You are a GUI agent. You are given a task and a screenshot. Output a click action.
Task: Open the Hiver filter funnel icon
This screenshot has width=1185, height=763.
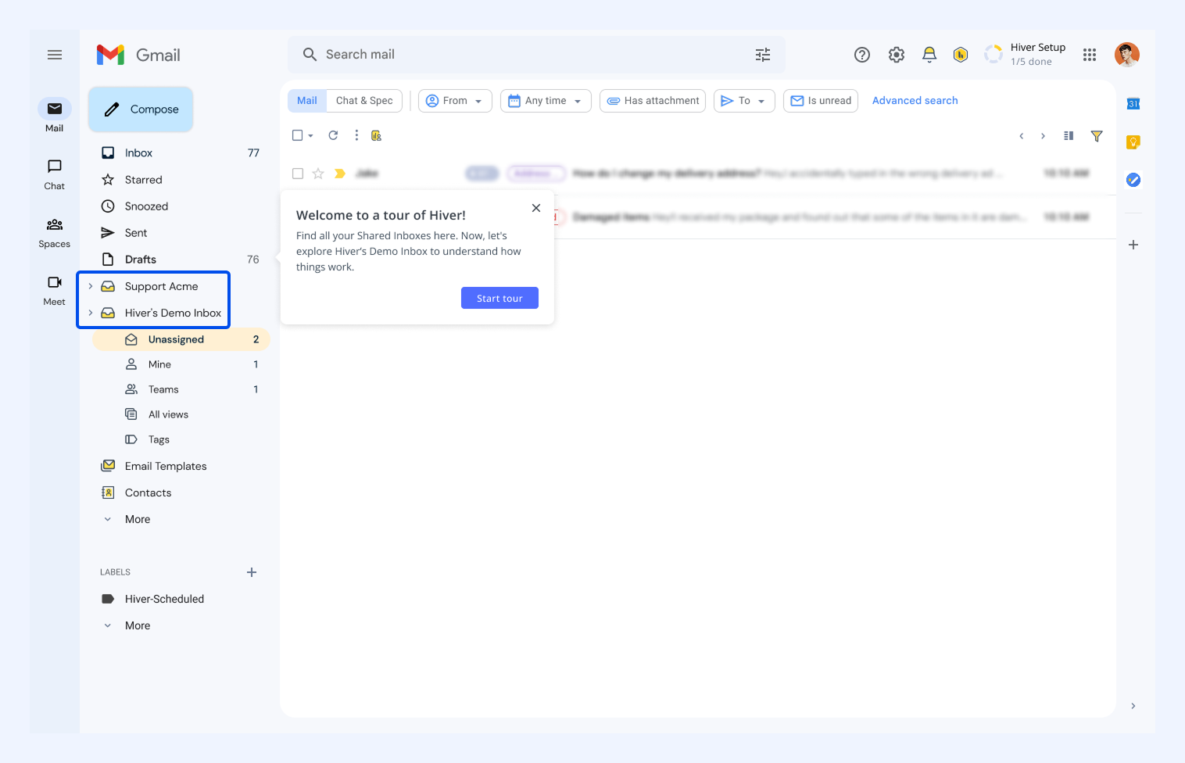(x=1097, y=136)
